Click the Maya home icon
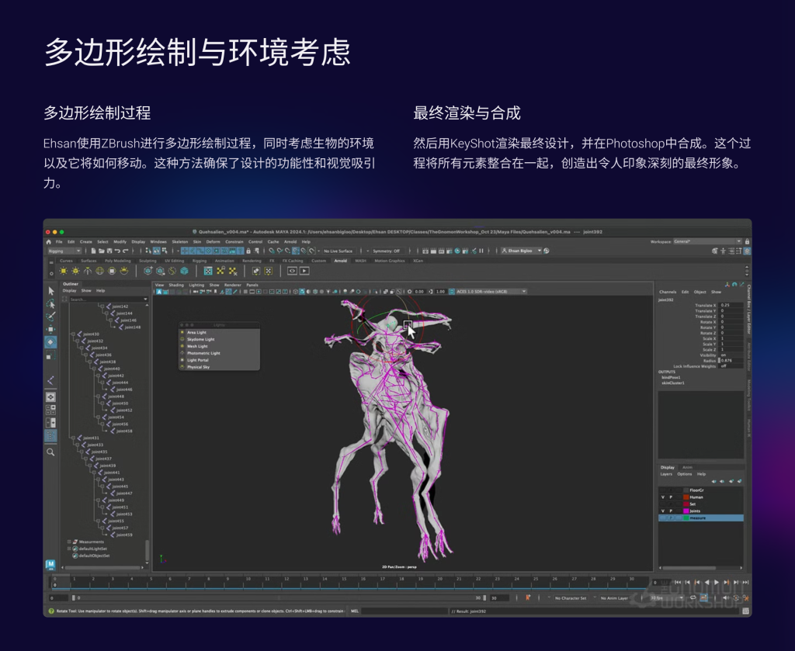The width and height of the screenshot is (795, 651). click(x=49, y=242)
